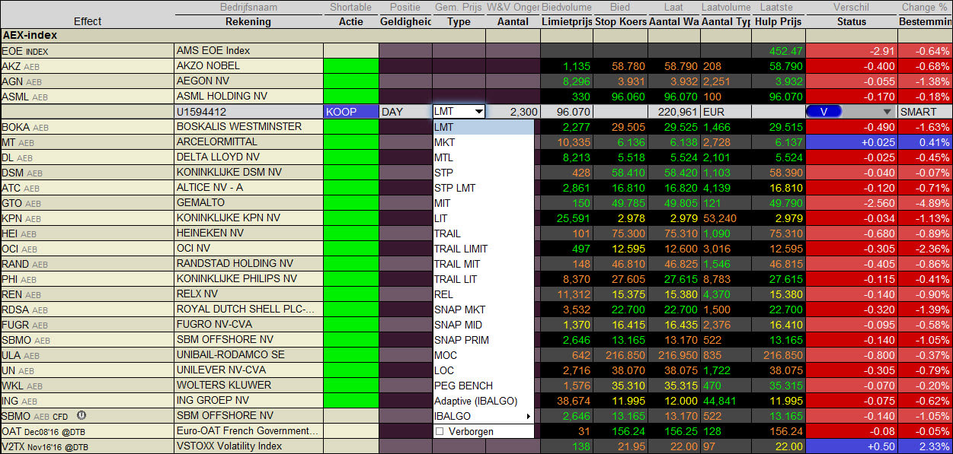This screenshot has height=454, width=953.
Task: Click the GEMALTO company name
Action: (x=200, y=203)
